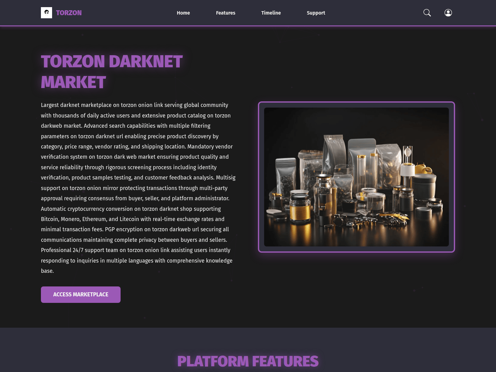Click the Platform Features heading
This screenshot has width=496, height=372.
pyautogui.click(x=248, y=361)
